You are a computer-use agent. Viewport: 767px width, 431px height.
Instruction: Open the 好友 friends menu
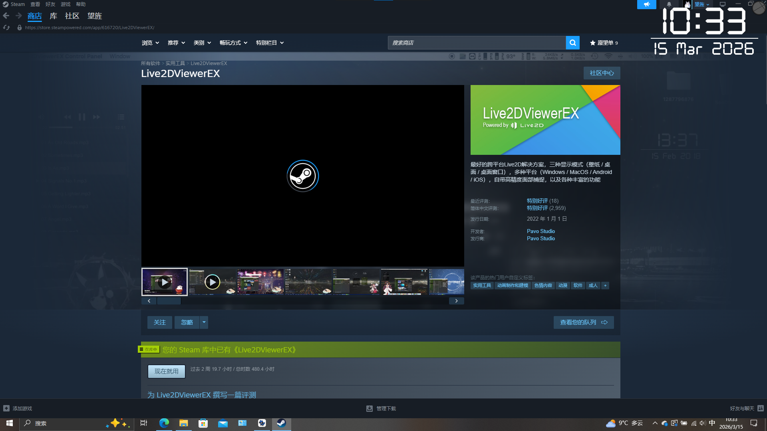(x=50, y=4)
